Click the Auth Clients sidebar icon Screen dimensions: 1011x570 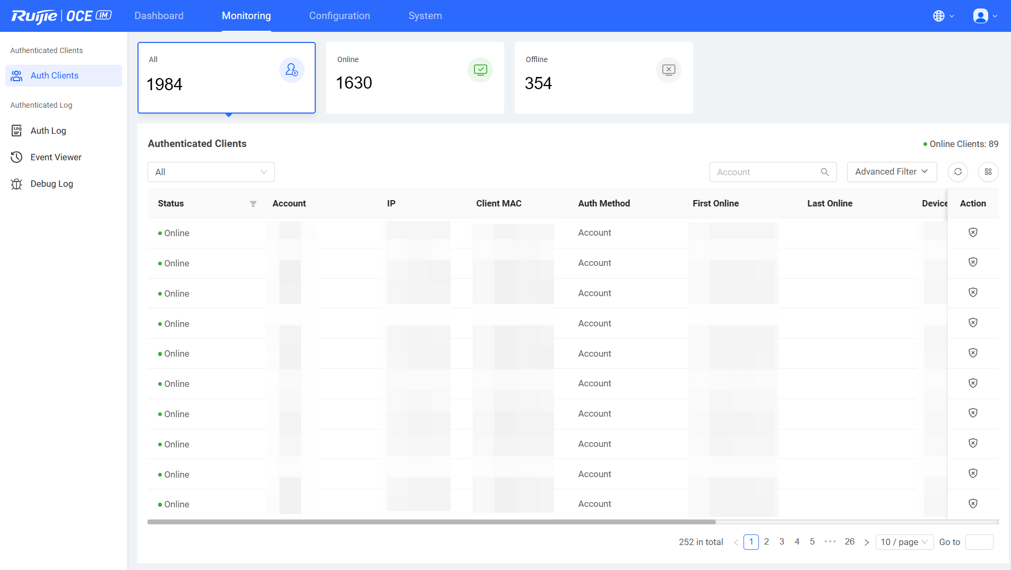click(17, 76)
